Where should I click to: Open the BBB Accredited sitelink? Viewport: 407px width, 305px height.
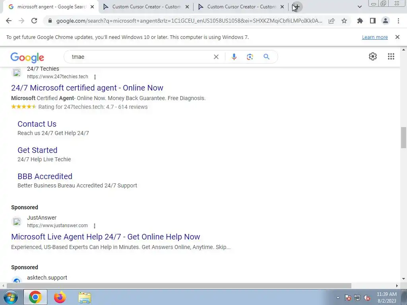(x=45, y=176)
